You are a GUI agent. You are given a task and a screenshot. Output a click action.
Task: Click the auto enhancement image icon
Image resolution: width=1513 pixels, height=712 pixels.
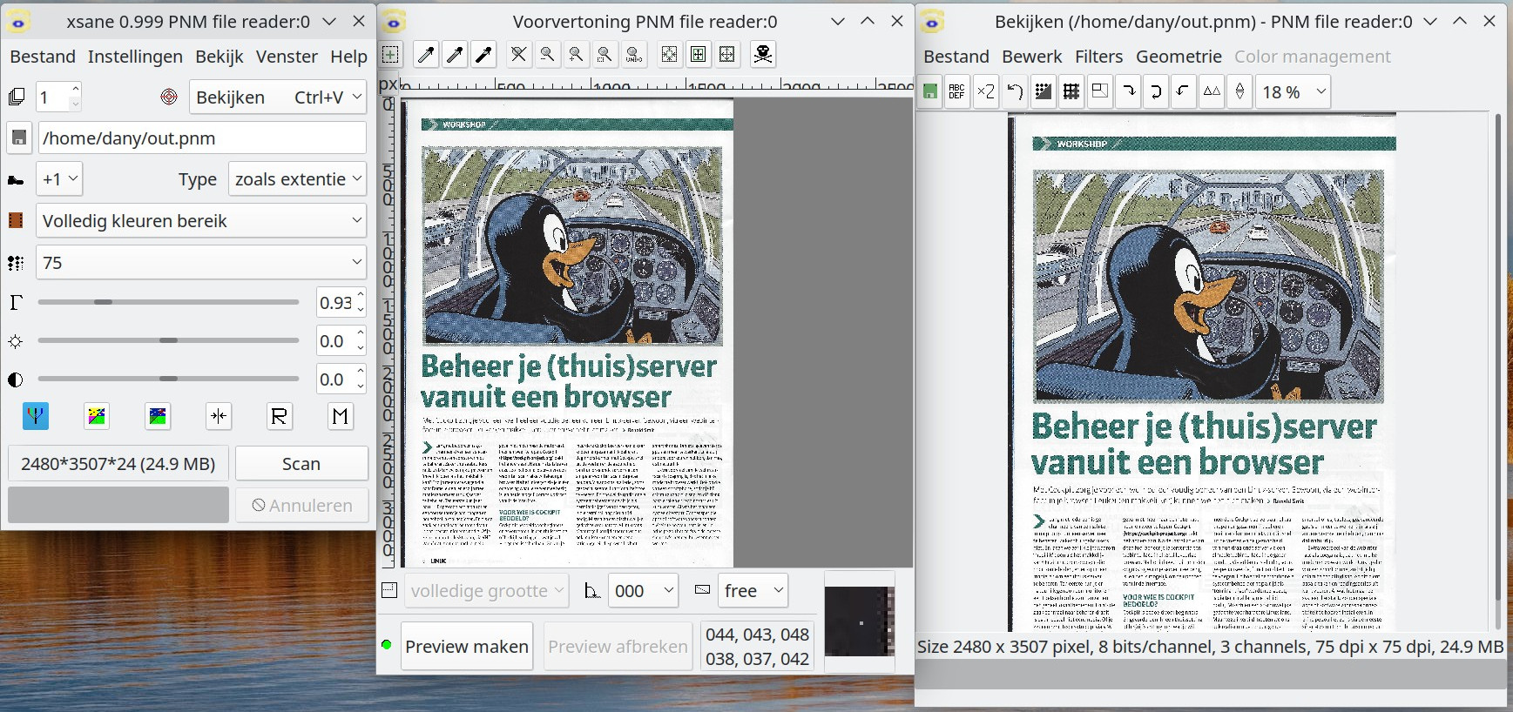point(158,416)
